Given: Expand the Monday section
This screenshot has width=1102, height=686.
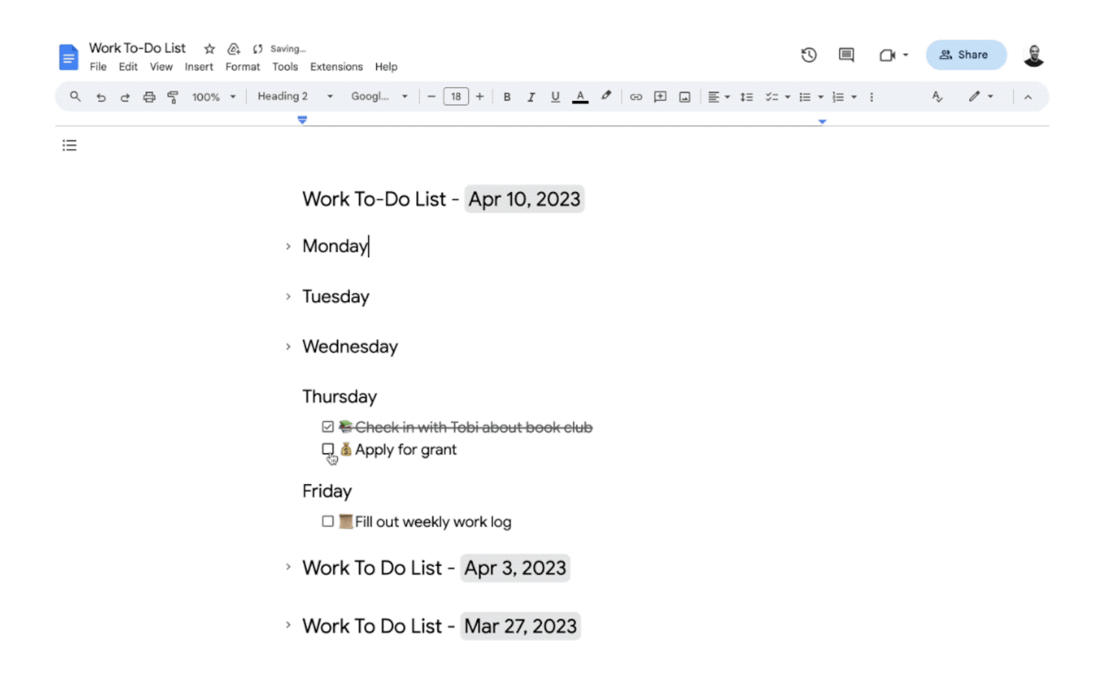Looking at the screenshot, I should click(x=288, y=246).
